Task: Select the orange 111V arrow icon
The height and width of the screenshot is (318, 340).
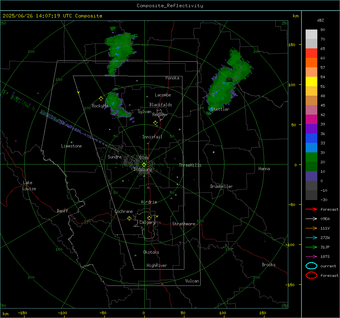Action: click(311, 228)
